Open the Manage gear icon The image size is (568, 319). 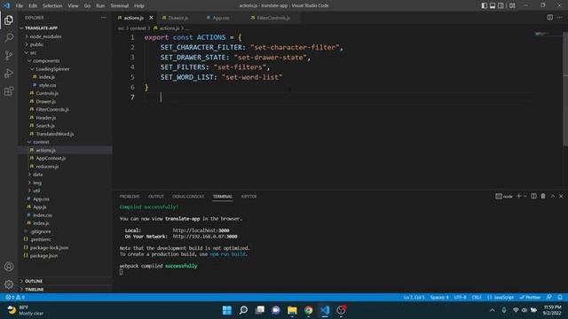coord(9,284)
